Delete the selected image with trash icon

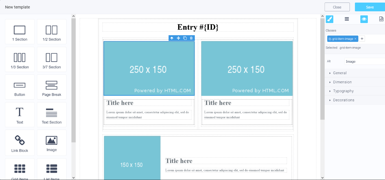tap(191, 38)
